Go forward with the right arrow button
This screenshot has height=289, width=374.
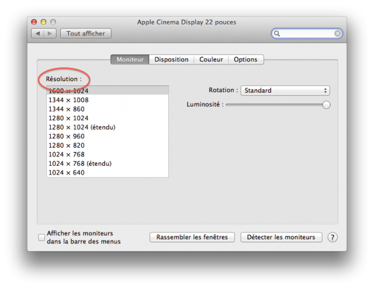coord(50,34)
